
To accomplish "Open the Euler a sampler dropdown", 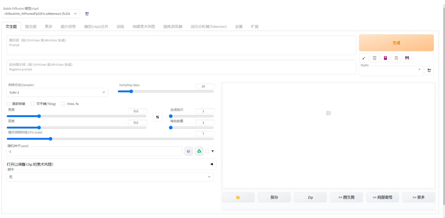I will (57, 93).
